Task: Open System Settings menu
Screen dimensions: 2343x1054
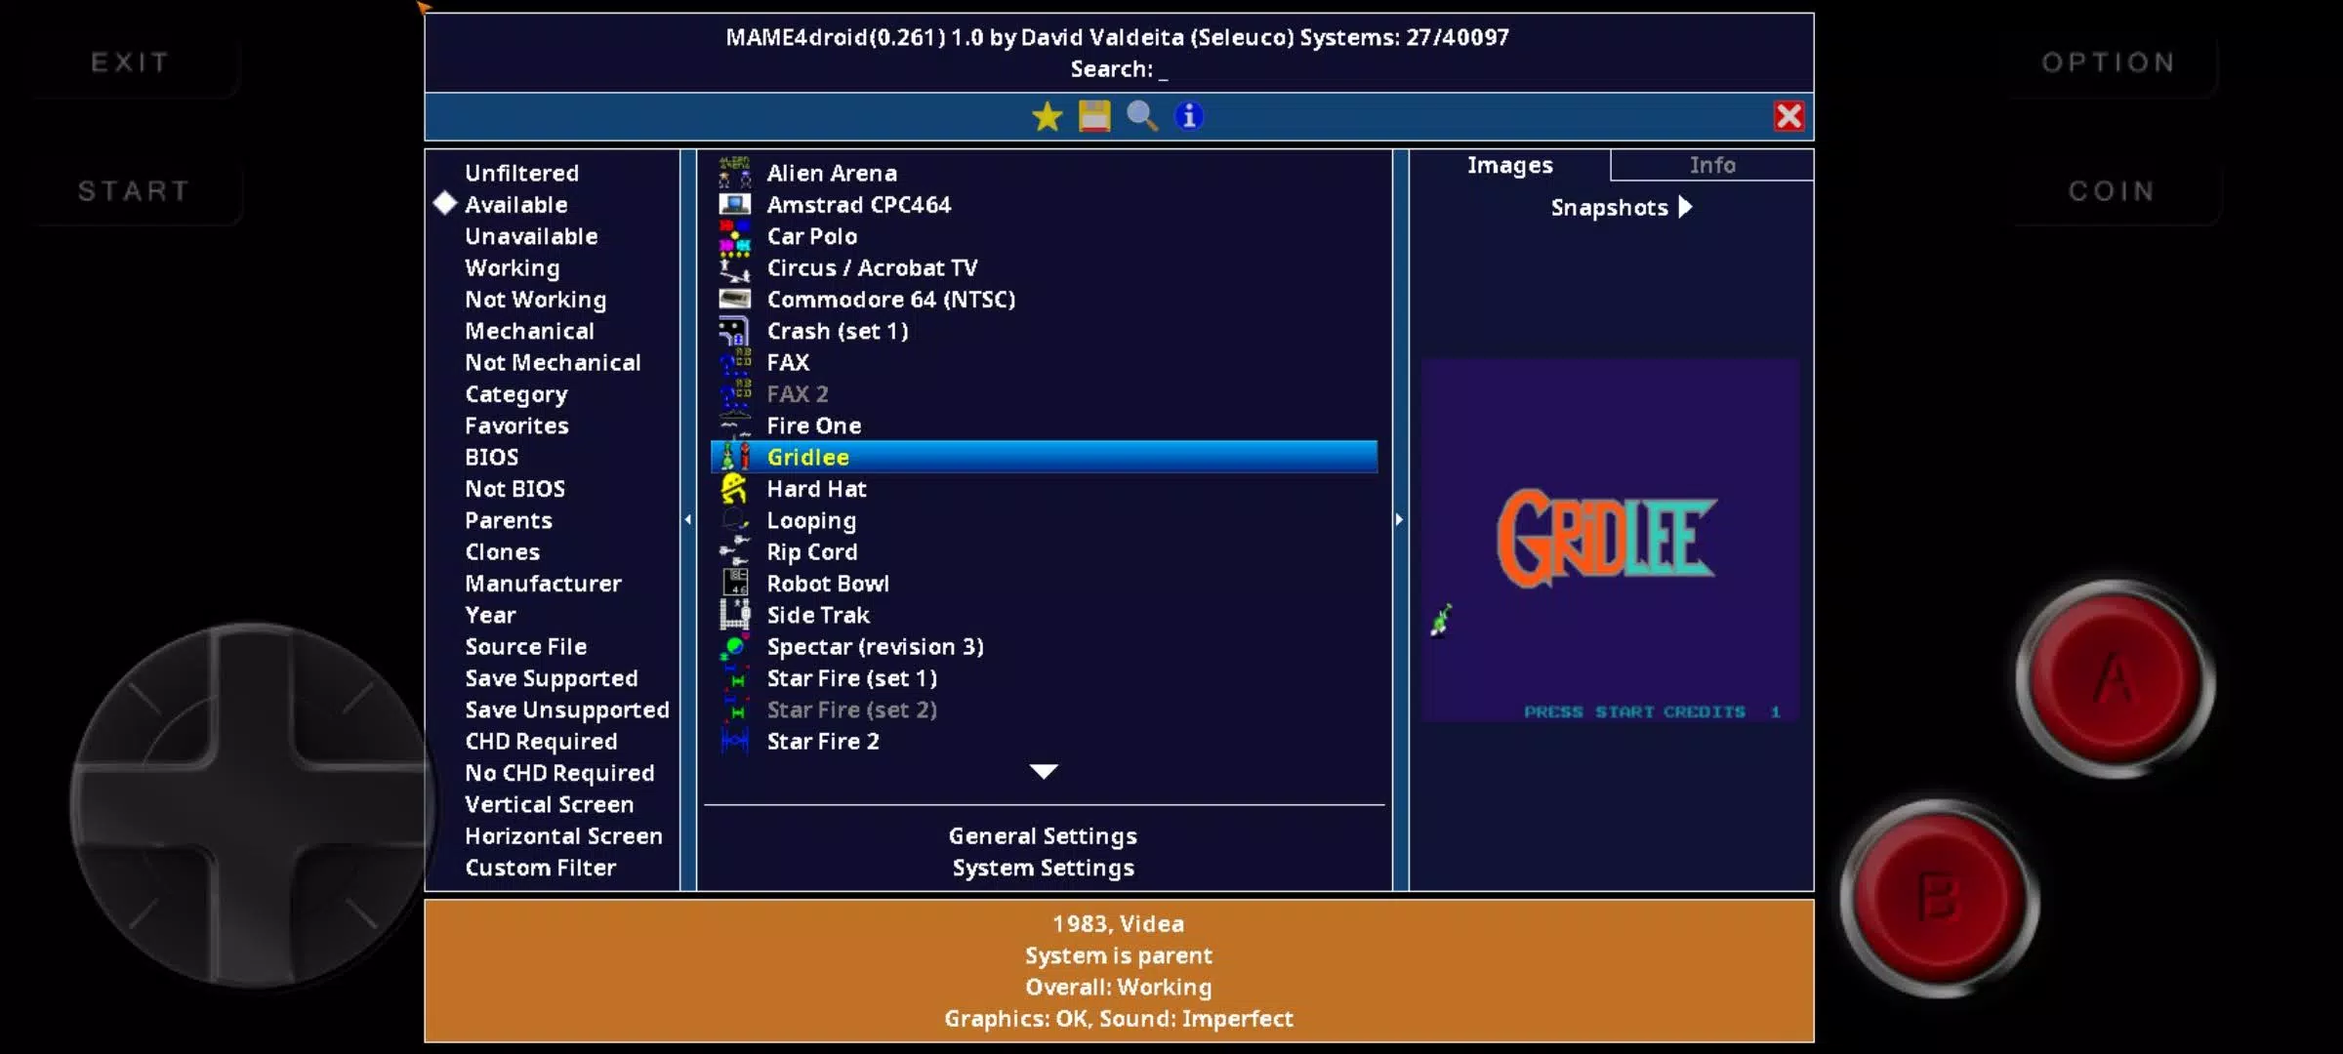Action: tap(1043, 868)
